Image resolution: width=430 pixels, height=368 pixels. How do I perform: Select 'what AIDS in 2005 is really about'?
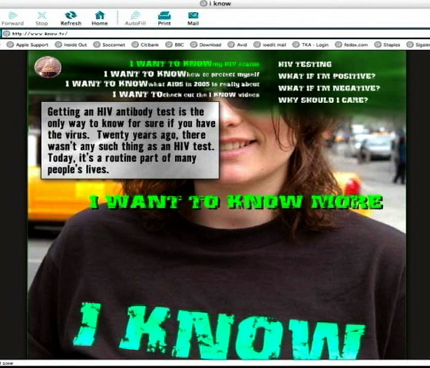203,84
